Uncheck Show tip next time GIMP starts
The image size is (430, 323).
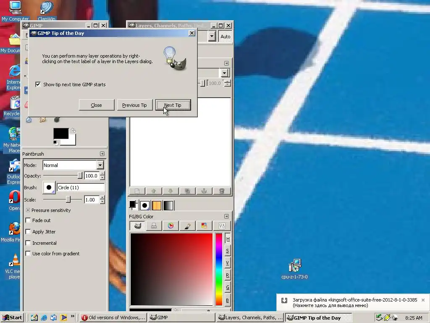(38, 84)
